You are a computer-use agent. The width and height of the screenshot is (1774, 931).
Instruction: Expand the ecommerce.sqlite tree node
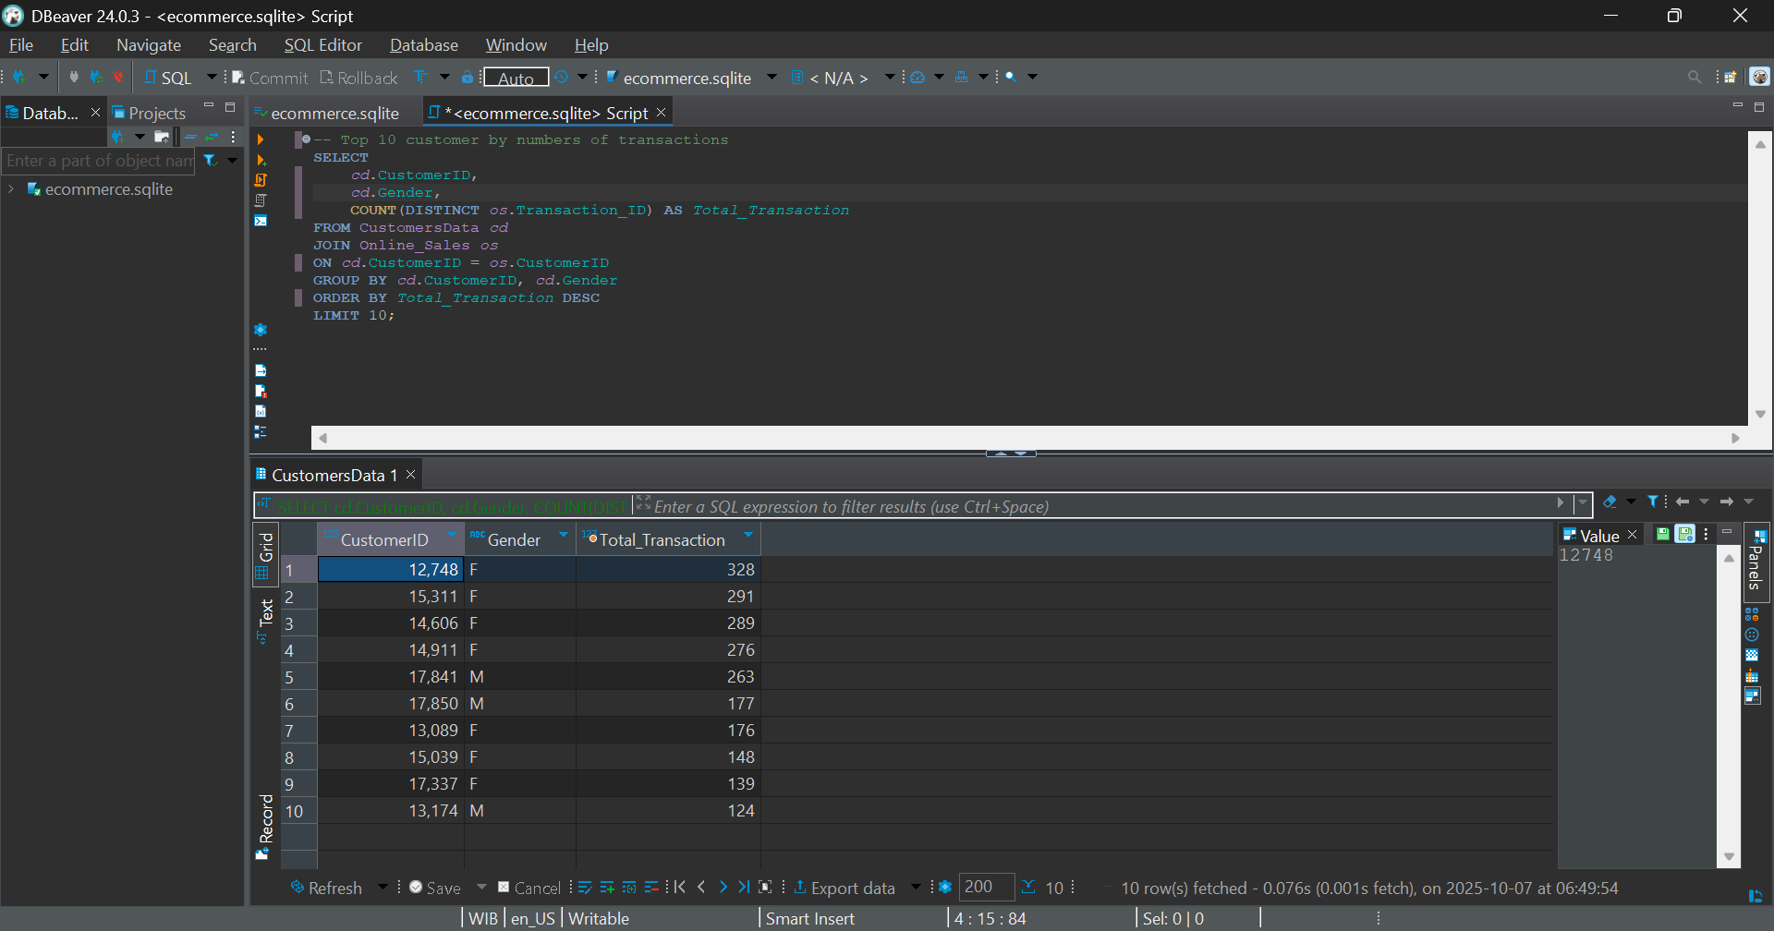(x=11, y=189)
